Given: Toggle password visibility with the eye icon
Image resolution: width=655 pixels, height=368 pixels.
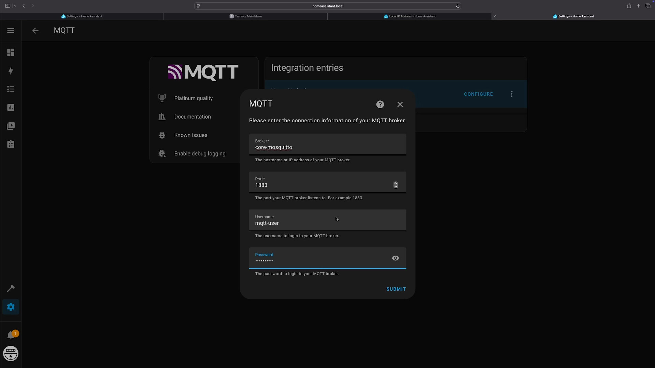Looking at the screenshot, I should point(395,258).
